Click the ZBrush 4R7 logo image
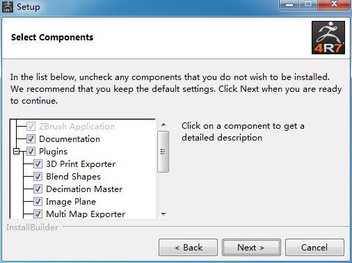352x263 pixels. click(328, 38)
